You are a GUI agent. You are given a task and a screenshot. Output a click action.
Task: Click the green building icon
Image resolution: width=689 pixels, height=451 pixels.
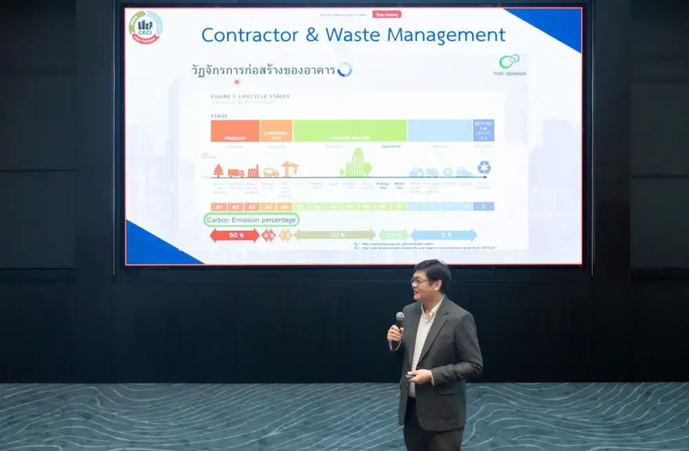tap(356, 164)
